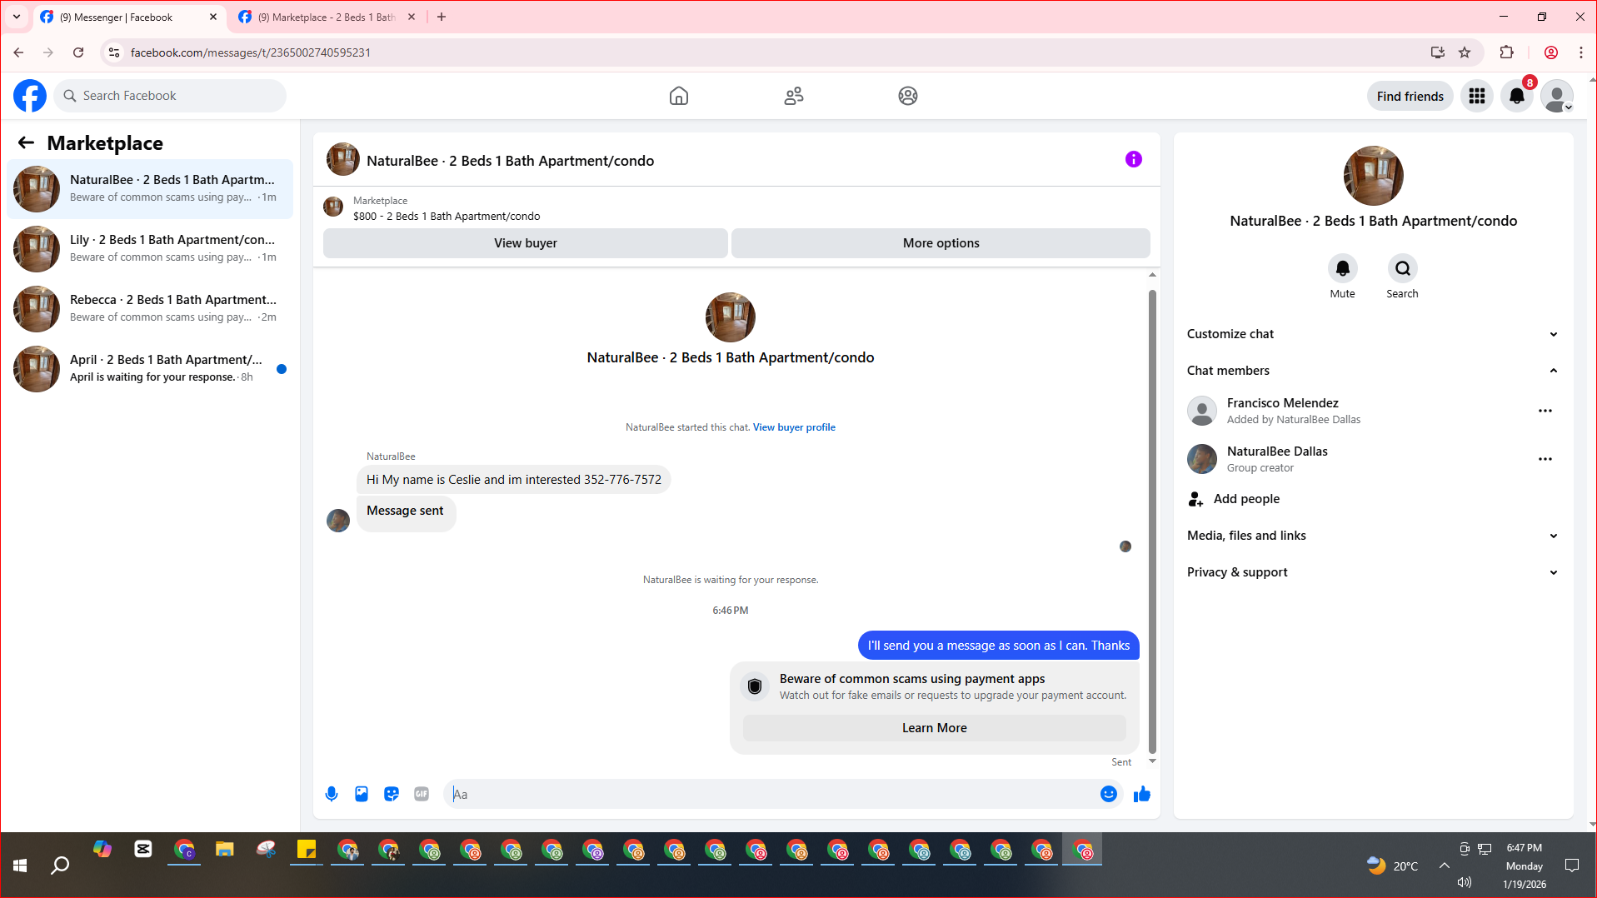Open File Explorer from taskbar
This screenshot has width=1597, height=898.
click(x=225, y=850)
